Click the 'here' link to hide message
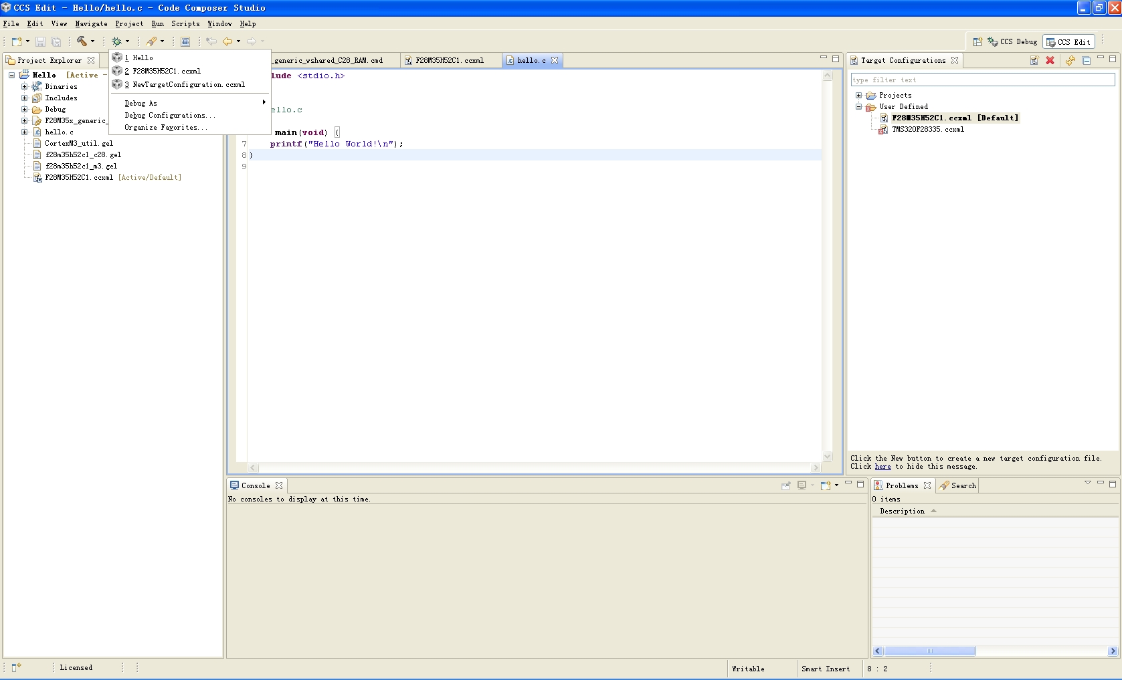The image size is (1122, 680). tap(882, 467)
